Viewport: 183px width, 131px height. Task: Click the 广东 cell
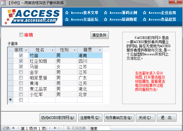90,77
